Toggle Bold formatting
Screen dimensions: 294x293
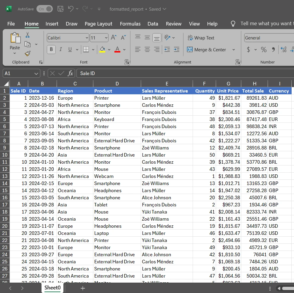click(x=51, y=50)
